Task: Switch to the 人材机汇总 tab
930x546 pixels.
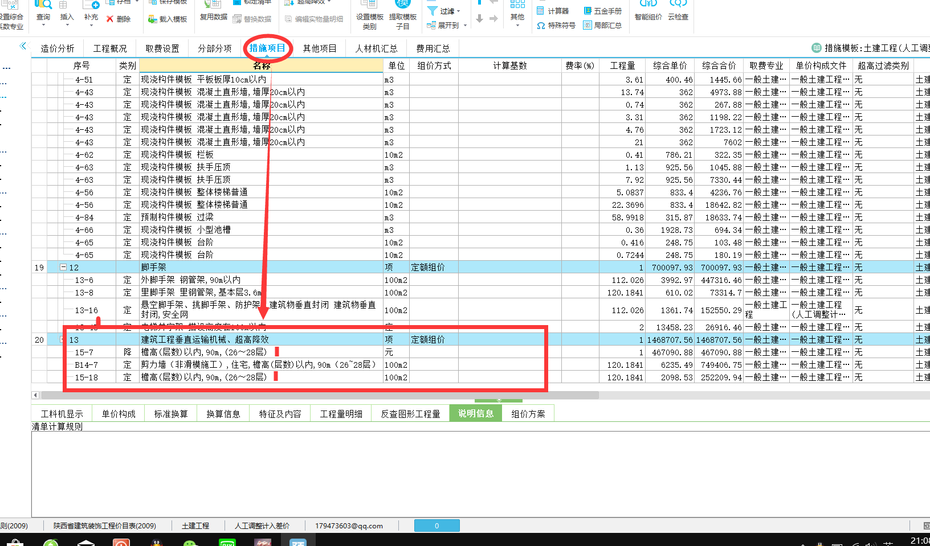Action: point(376,48)
